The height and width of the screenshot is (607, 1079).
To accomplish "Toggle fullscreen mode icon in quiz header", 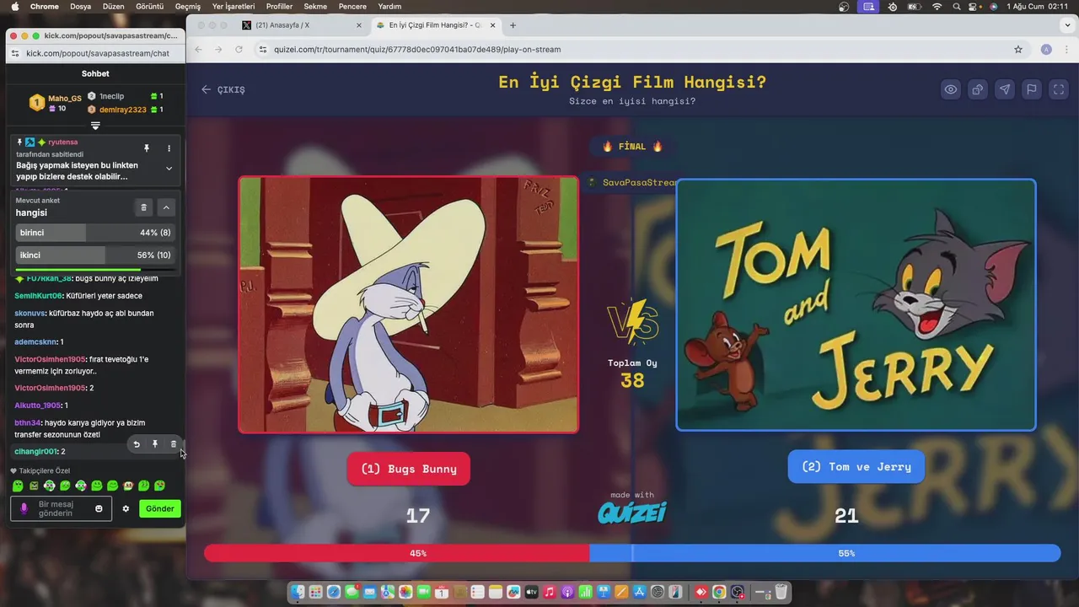I will tap(1059, 89).
